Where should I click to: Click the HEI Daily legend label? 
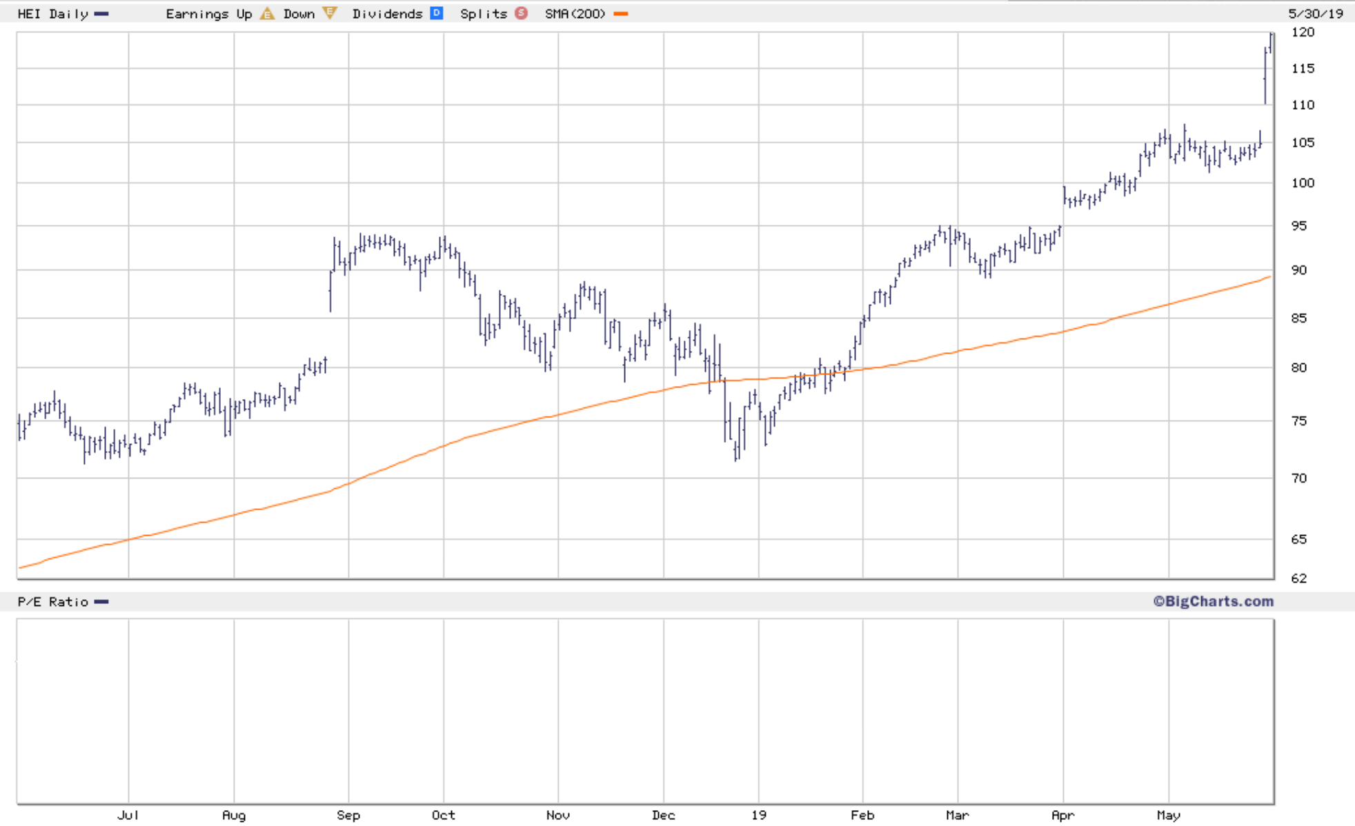(x=52, y=14)
